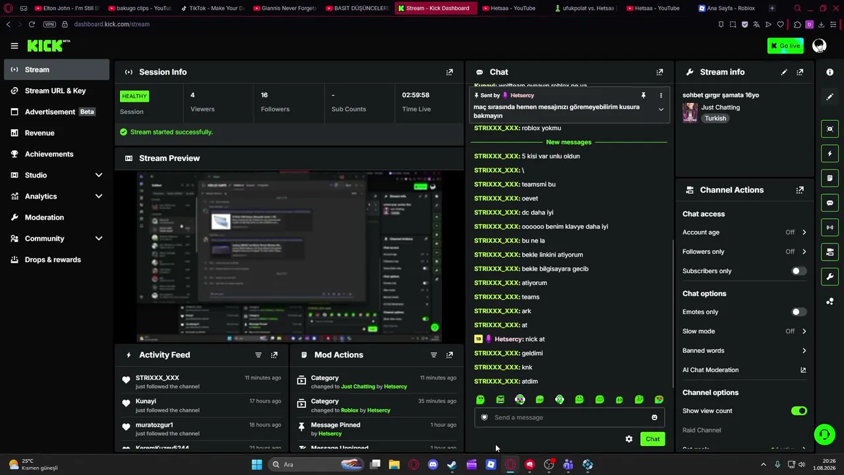Image resolution: width=844 pixels, height=475 pixels.
Task: Open Hetsercy link in first Mod Actions entry
Action: click(x=396, y=387)
